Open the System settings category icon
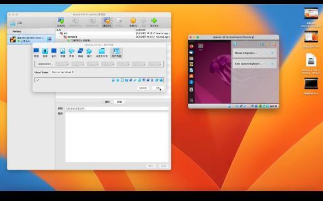 click(45, 52)
